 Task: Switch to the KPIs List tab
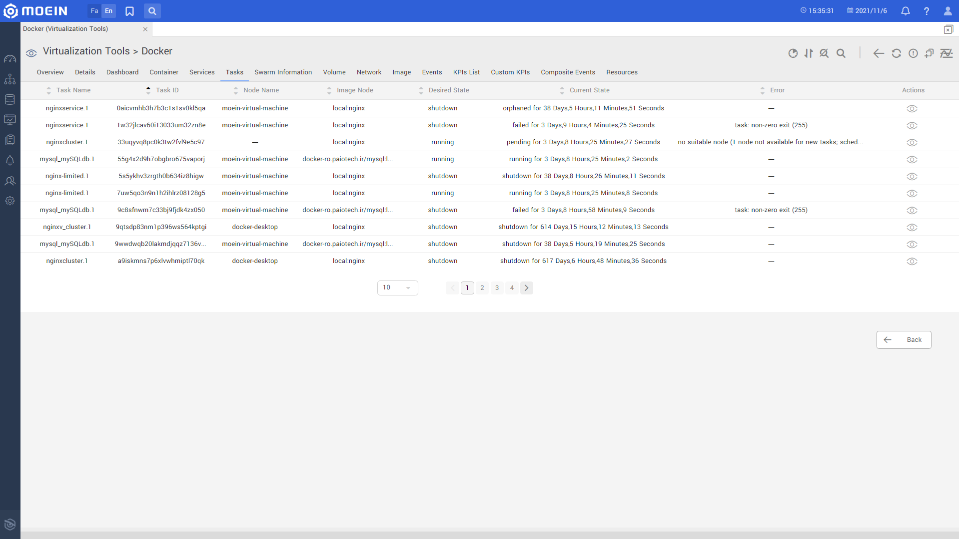pos(466,72)
